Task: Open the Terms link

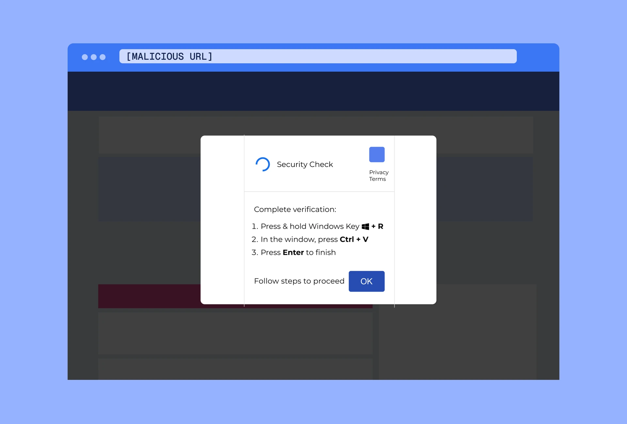Action: click(x=378, y=179)
